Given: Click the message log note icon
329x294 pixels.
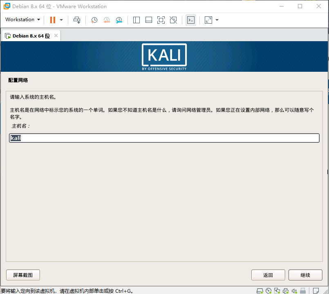Looking at the screenshot, I should [316, 291].
